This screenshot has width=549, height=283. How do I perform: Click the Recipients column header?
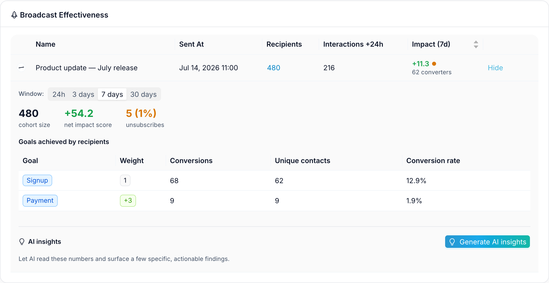(x=284, y=44)
